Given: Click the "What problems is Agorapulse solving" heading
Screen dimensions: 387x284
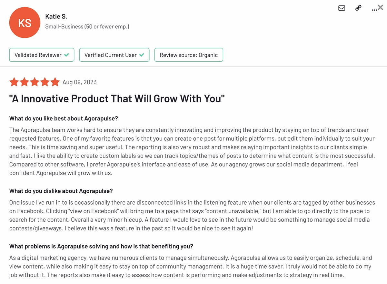Looking at the screenshot, I should [101, 246].
